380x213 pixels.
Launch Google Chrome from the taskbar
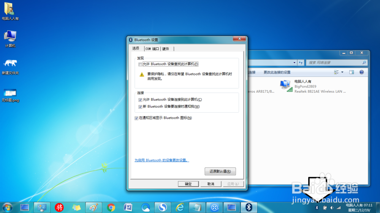[111, 207]
